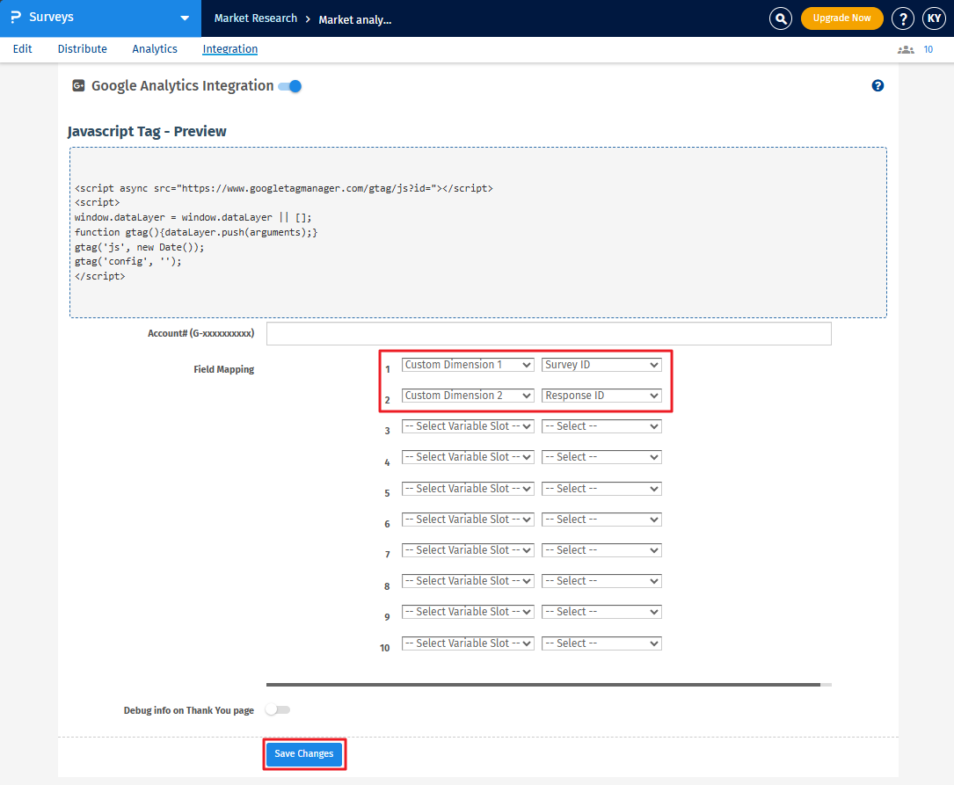Click inside the Javascript Tag preview box
This screenshot has width=954, height=785.
point(478,232)
